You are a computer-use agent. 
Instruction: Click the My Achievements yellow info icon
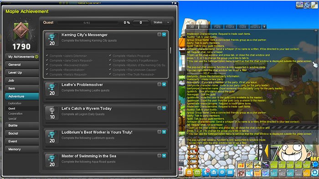36,57
